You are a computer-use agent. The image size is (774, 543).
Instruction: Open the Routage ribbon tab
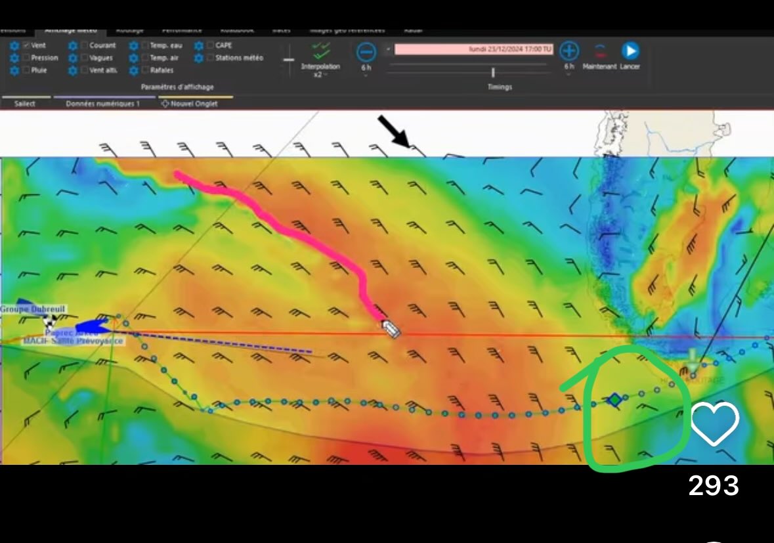129,31
